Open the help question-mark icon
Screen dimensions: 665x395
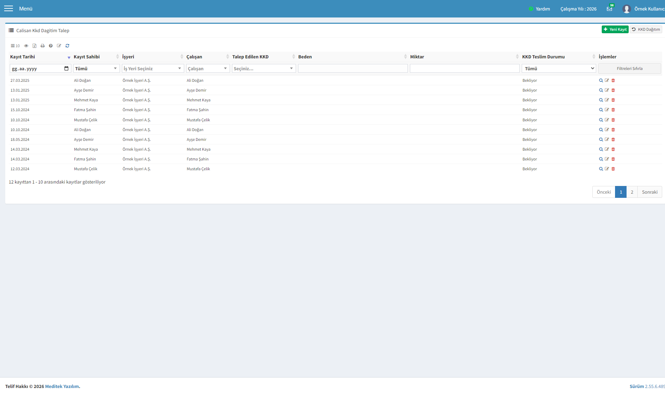coord(51,46)
